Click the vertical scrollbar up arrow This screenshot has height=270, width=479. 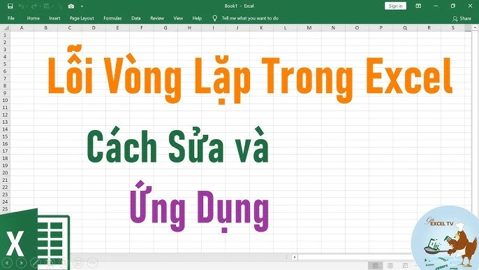[475, 27]
